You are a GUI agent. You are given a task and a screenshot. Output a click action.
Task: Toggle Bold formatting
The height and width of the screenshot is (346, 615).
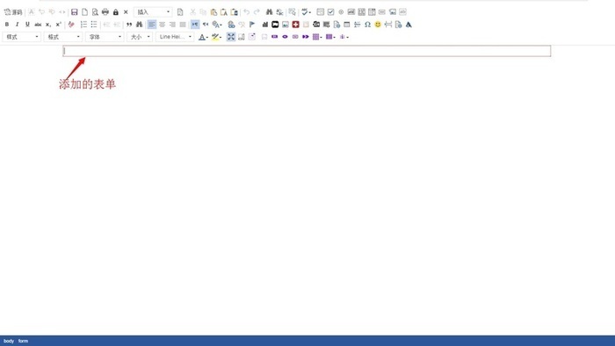(x=7, y=25)
